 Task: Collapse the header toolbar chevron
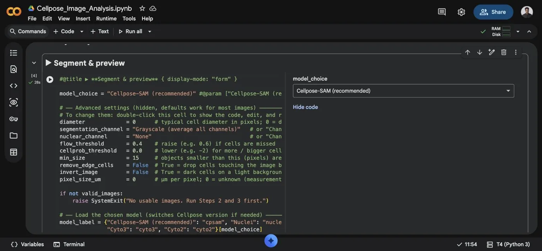click(529, 31)
